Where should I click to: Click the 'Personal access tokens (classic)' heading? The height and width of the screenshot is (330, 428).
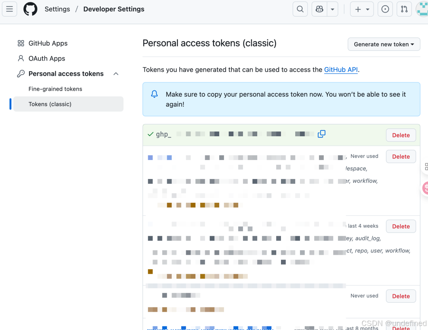coord(209,43)
